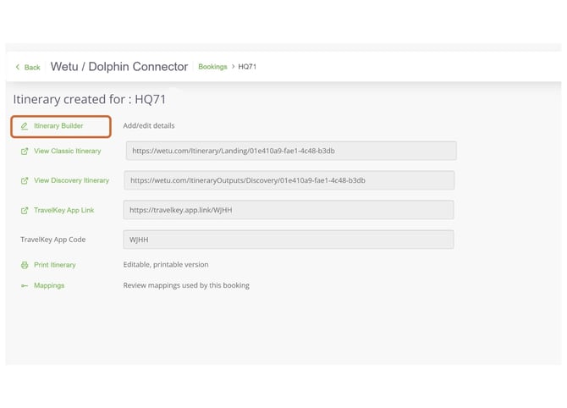Open the View Discovery Itinerary link
The height and width of the screenshot is (408, 567).
[x=71, y=180]
